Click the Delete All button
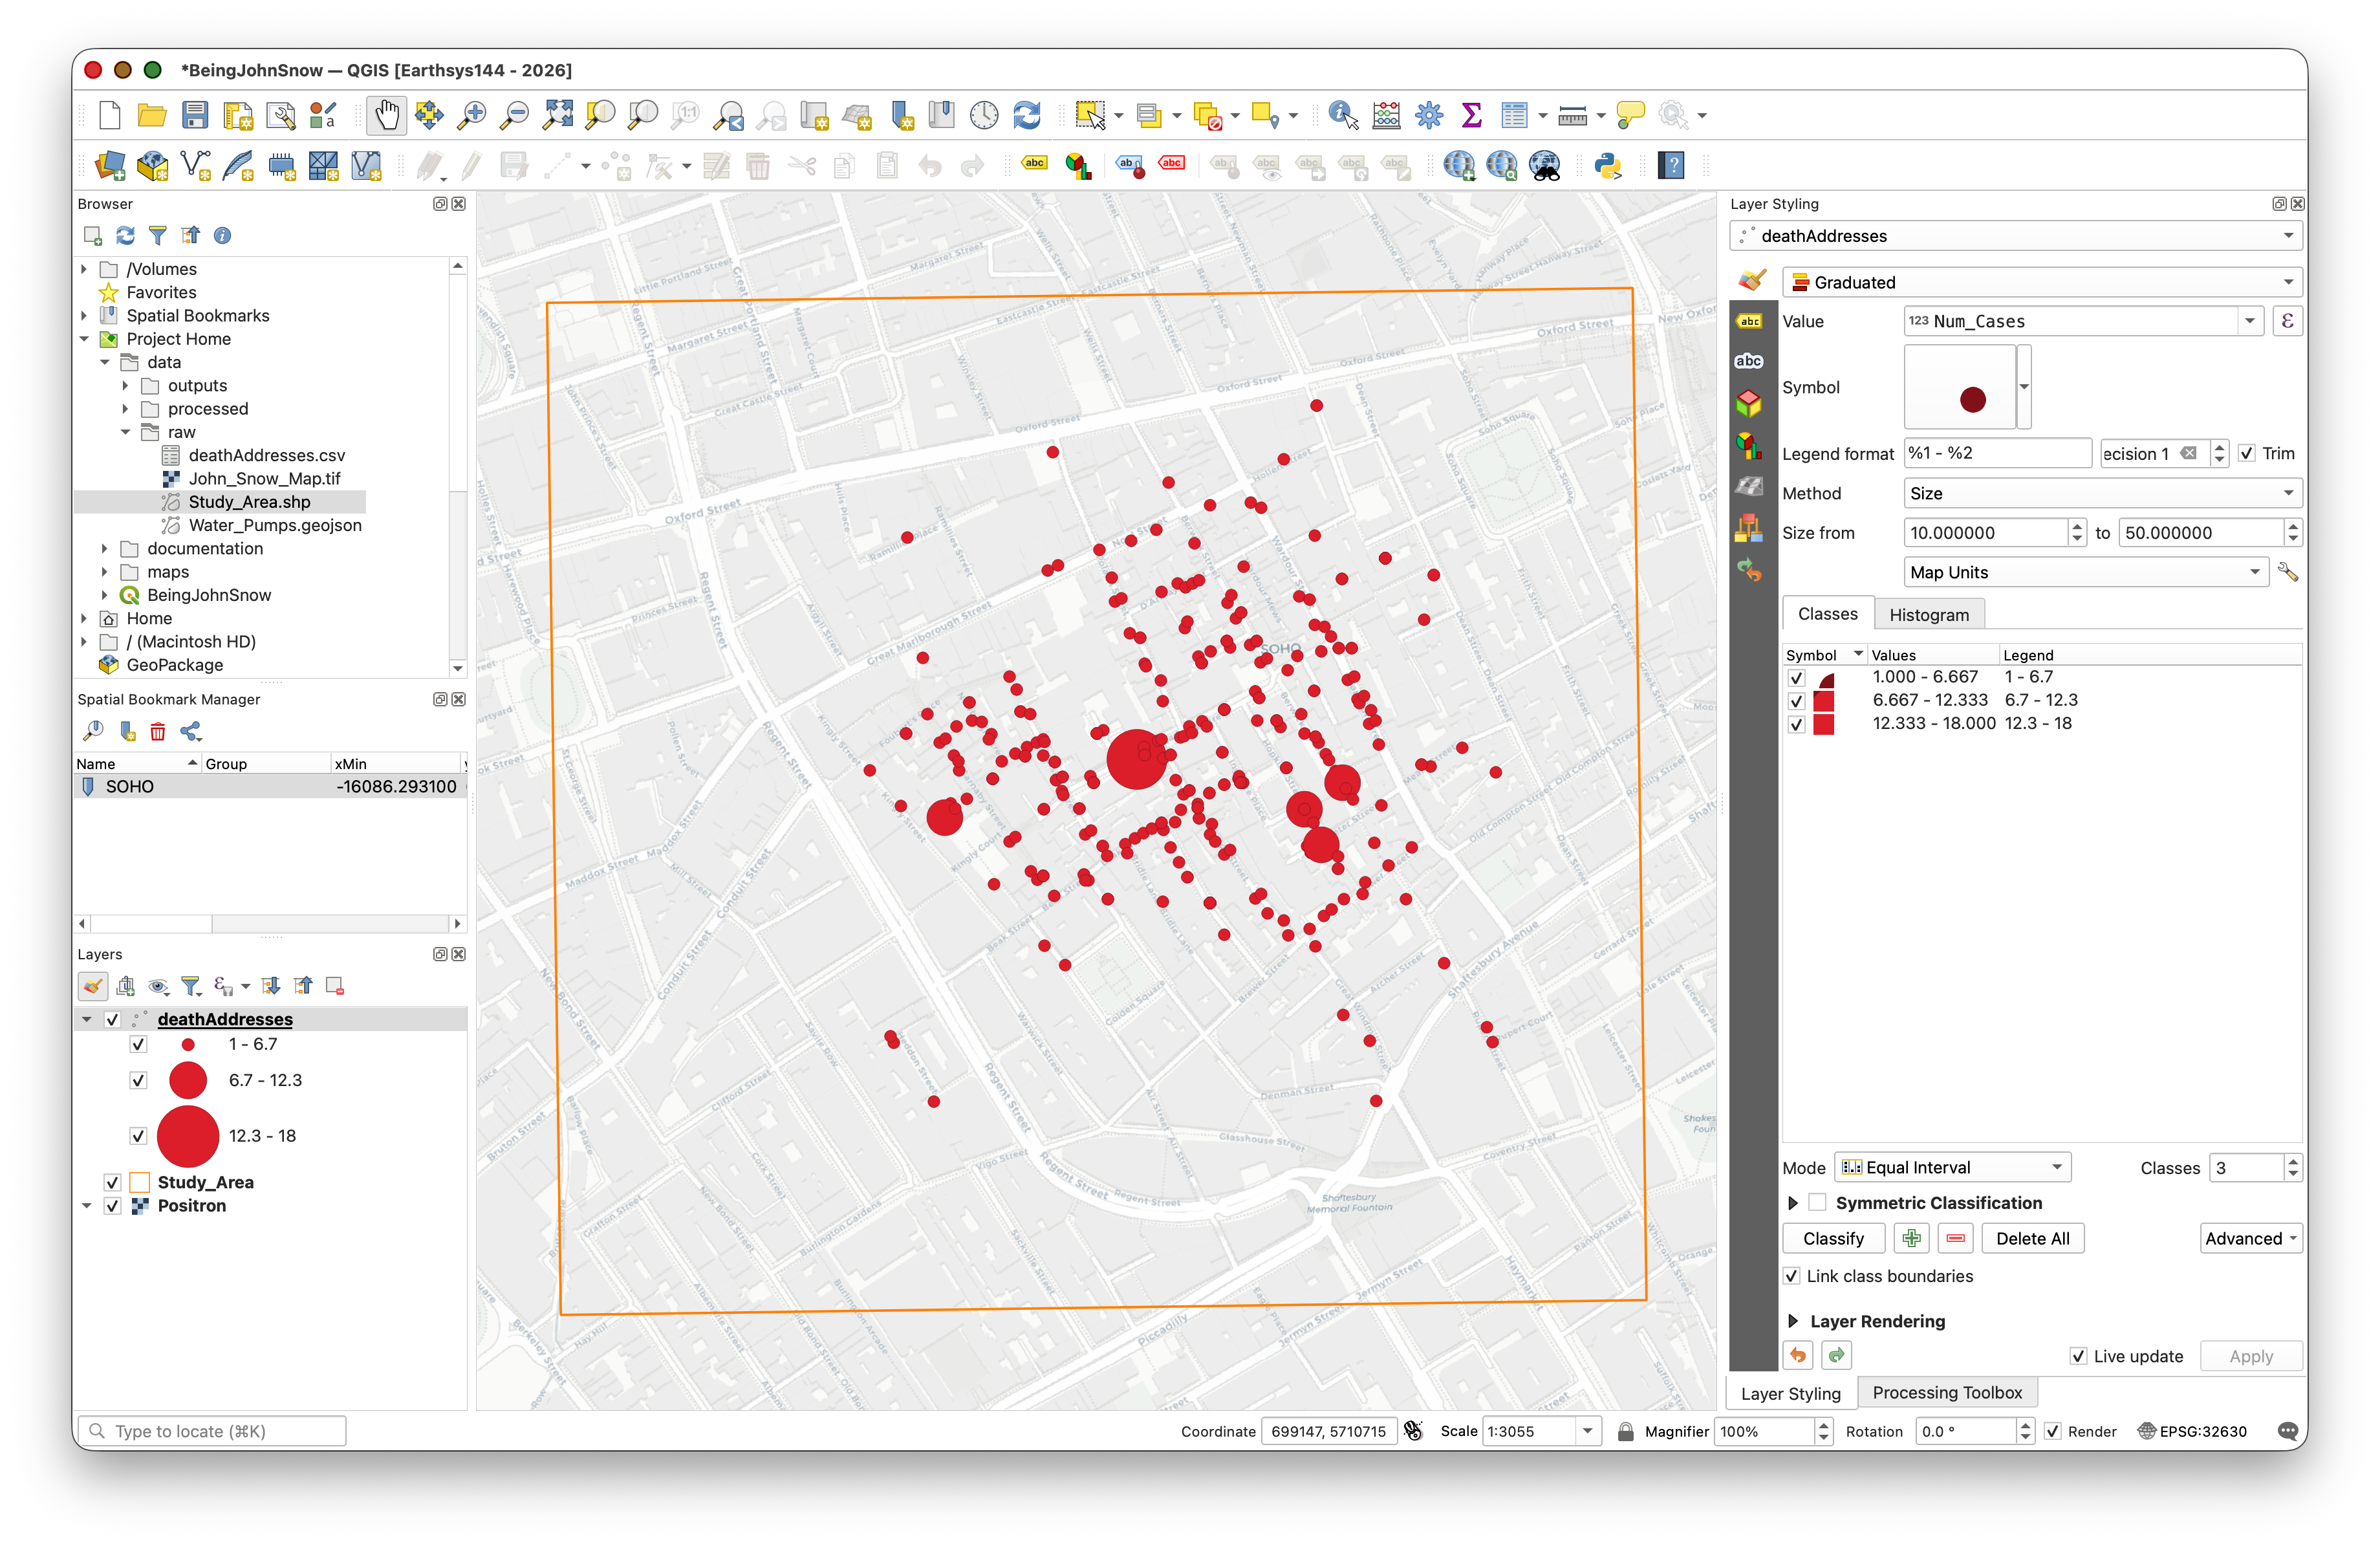 click(2032, 1238)
